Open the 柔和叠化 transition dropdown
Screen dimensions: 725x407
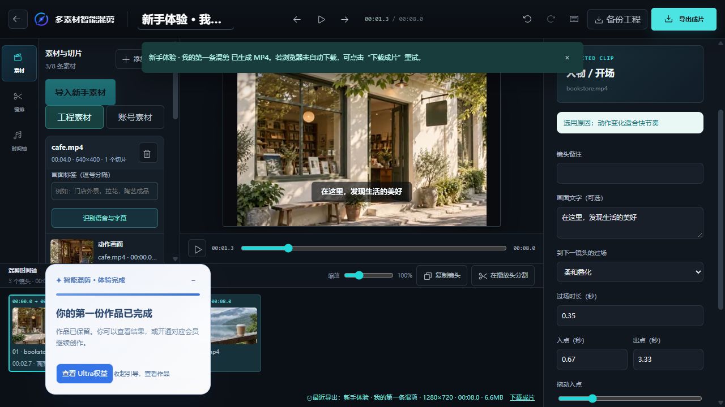[x=630, y=272]
